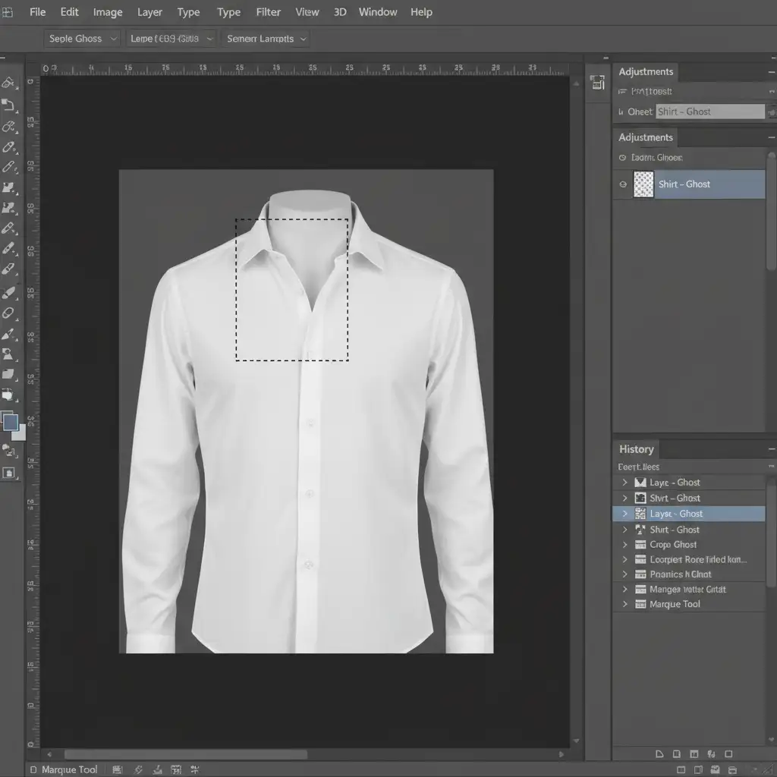This screenshot has width=777, height=777.
Task: Click the application logo icon left of File
Action: point(8,12)
